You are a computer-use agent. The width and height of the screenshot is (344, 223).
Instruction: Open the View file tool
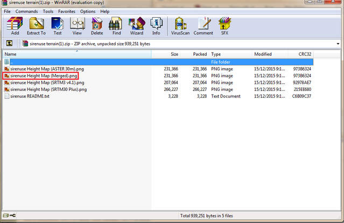click(x=77, y=26)
